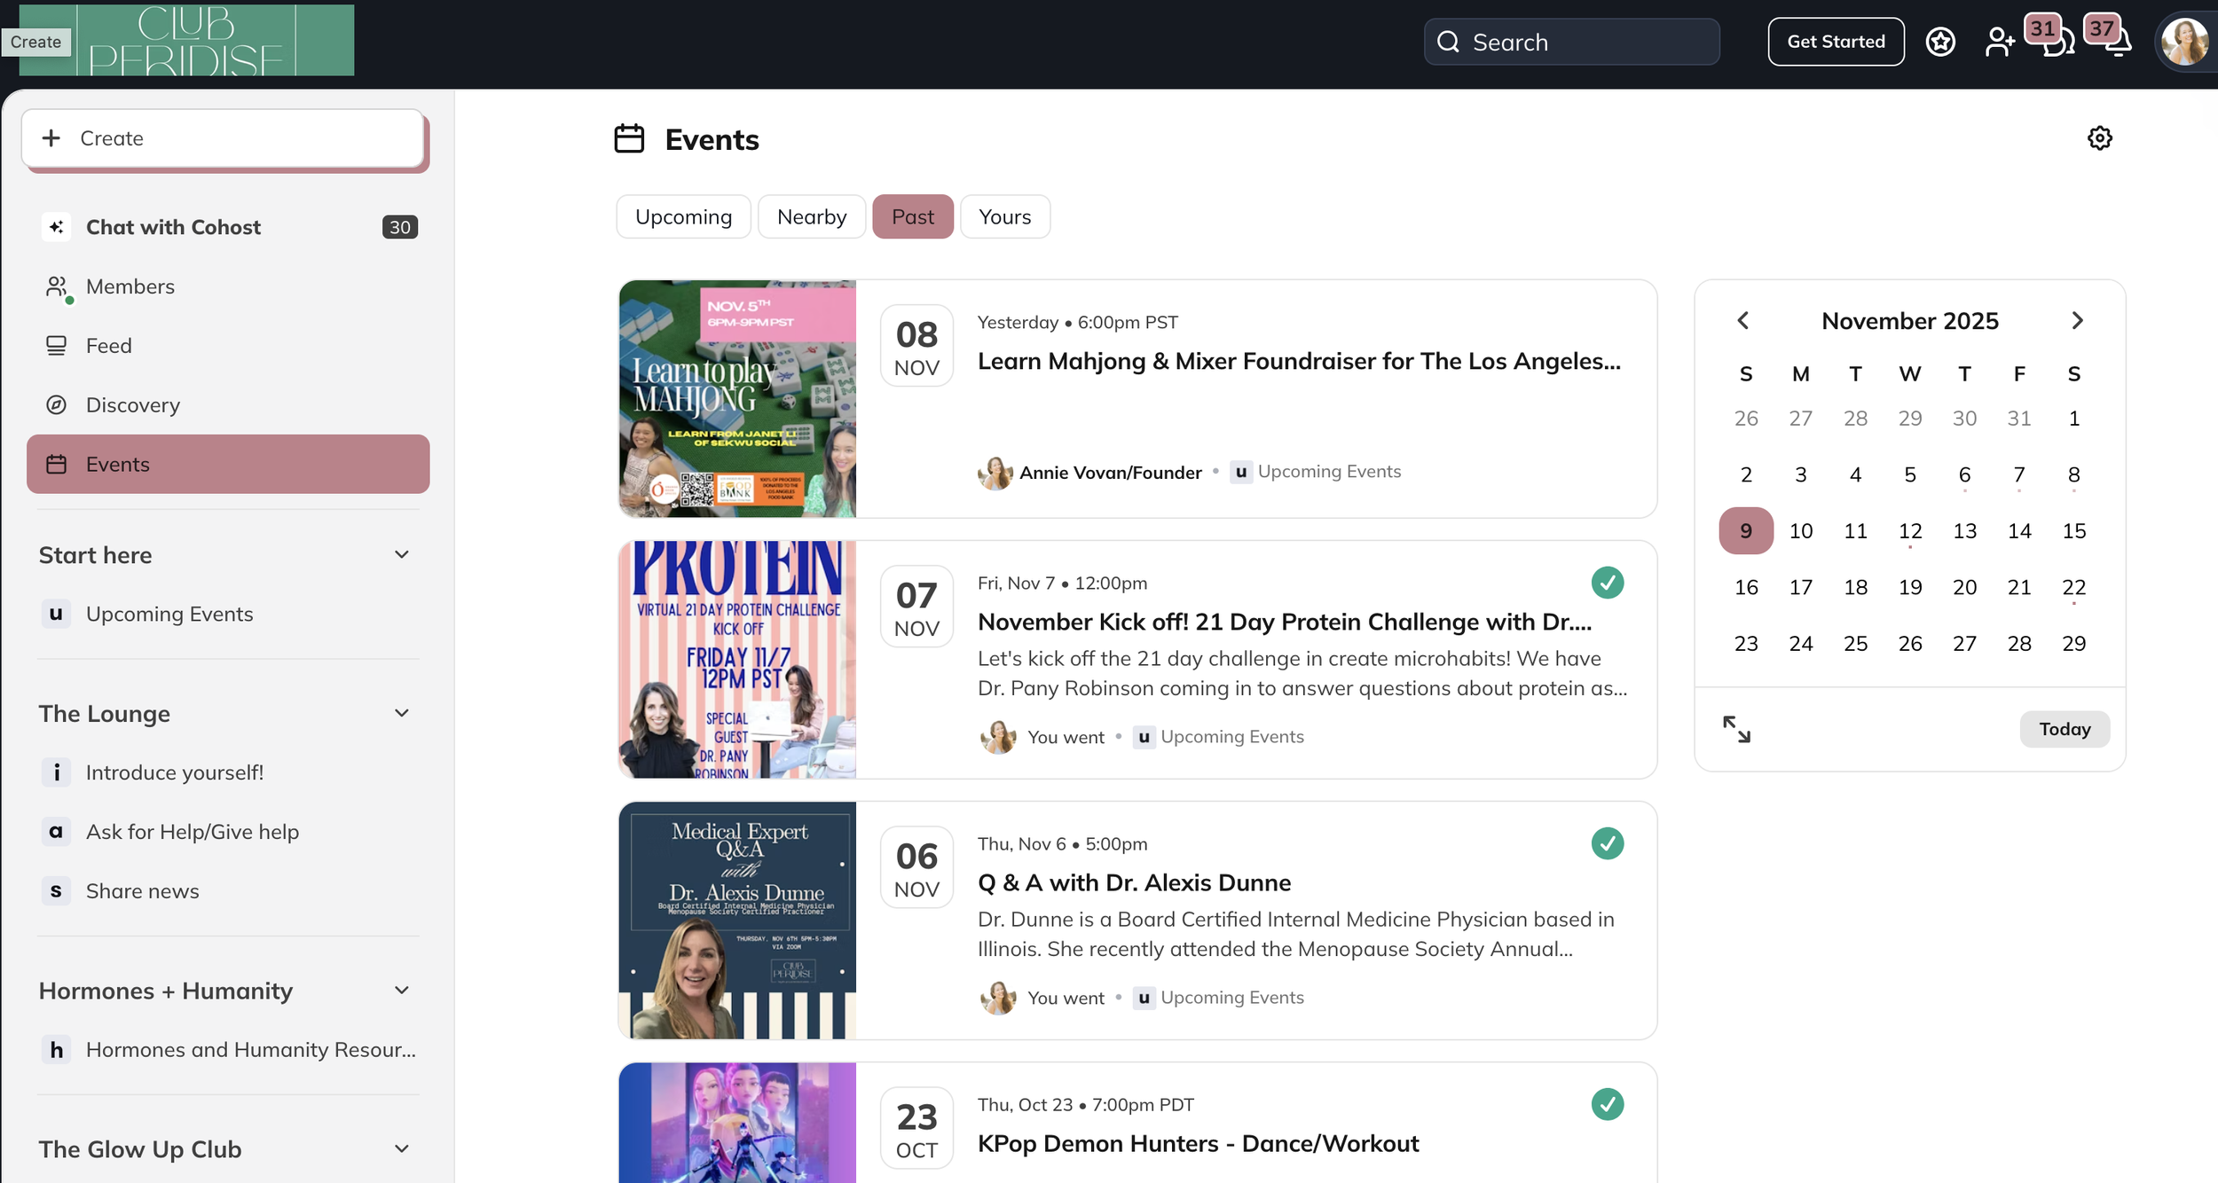The image size is (2218, 1183).
Task: Expand the calendar with the arrows icon
Action: click(1736, 729)
